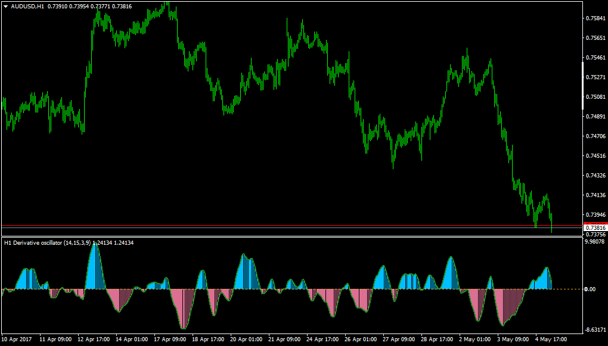Click the H1 Derivative oscillator indicator label

coord(47,243)
